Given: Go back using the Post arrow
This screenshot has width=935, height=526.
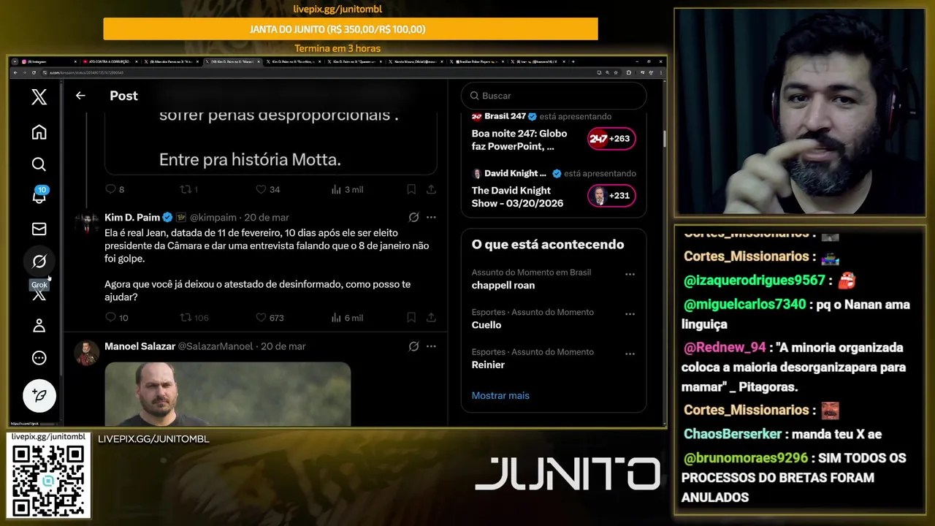Looking at the screenshot, I should [80, 96].
